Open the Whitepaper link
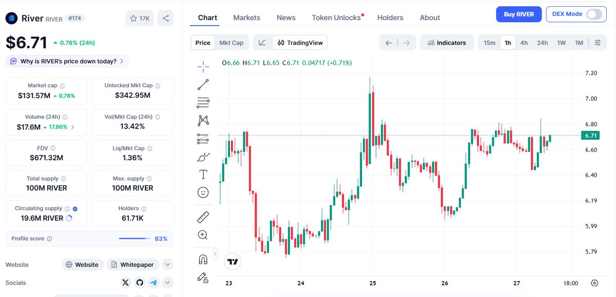 click(133, 265)
